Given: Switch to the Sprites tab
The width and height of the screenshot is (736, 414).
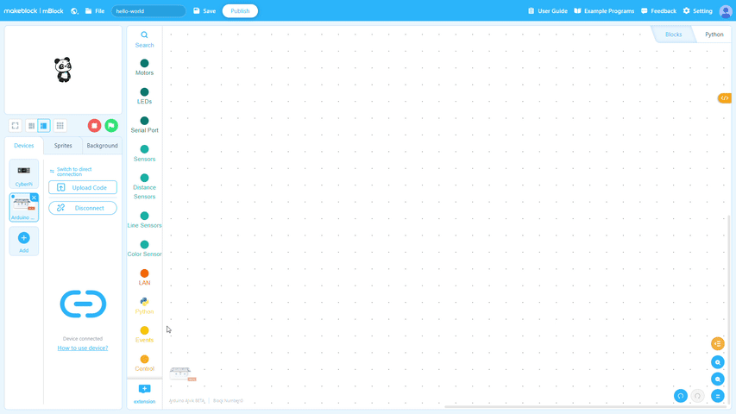Looking at the screenshot, I should point(63,146).
